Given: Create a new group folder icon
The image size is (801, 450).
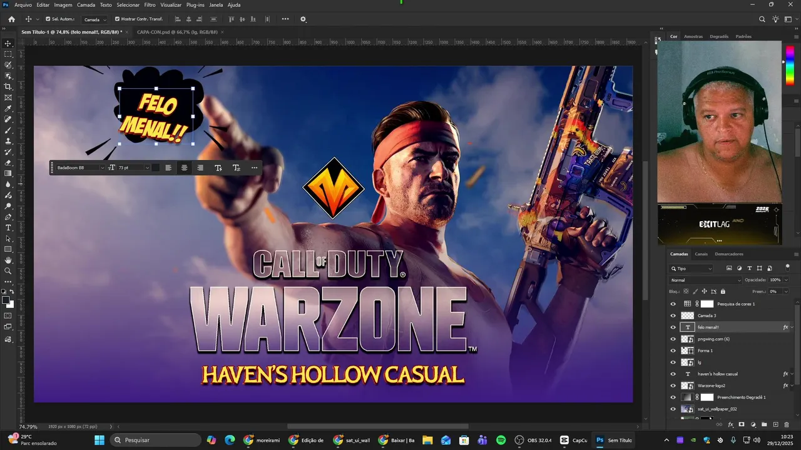Looking at the screenshot, I should point(764,424).
